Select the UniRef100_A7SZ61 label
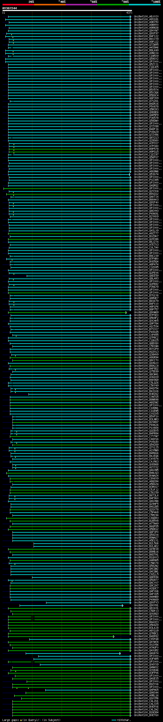The image size is (163, 722). (x=146, y=101)
